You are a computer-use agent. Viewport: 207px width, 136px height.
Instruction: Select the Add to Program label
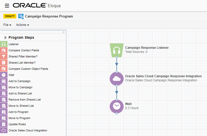19,112
